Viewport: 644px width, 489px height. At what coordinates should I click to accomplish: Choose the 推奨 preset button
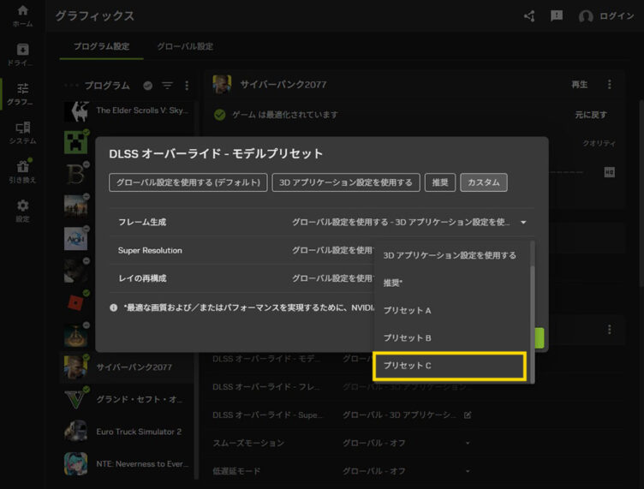coord(440,182)
